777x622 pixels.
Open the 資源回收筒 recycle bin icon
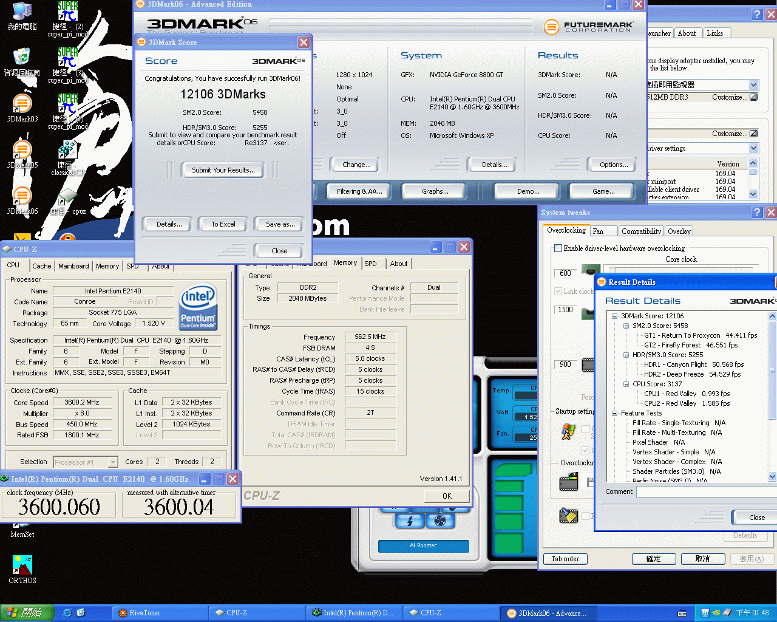point(22,63)
